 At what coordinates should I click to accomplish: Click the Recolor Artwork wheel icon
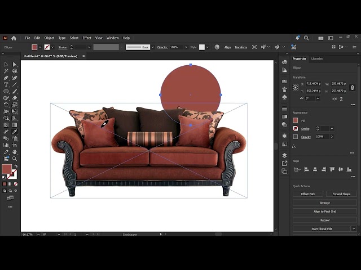[217, 47]
